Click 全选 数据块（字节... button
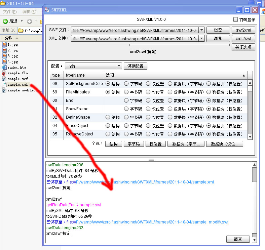Viewport: 265px width, 250px height. click(x=186, y=144)
